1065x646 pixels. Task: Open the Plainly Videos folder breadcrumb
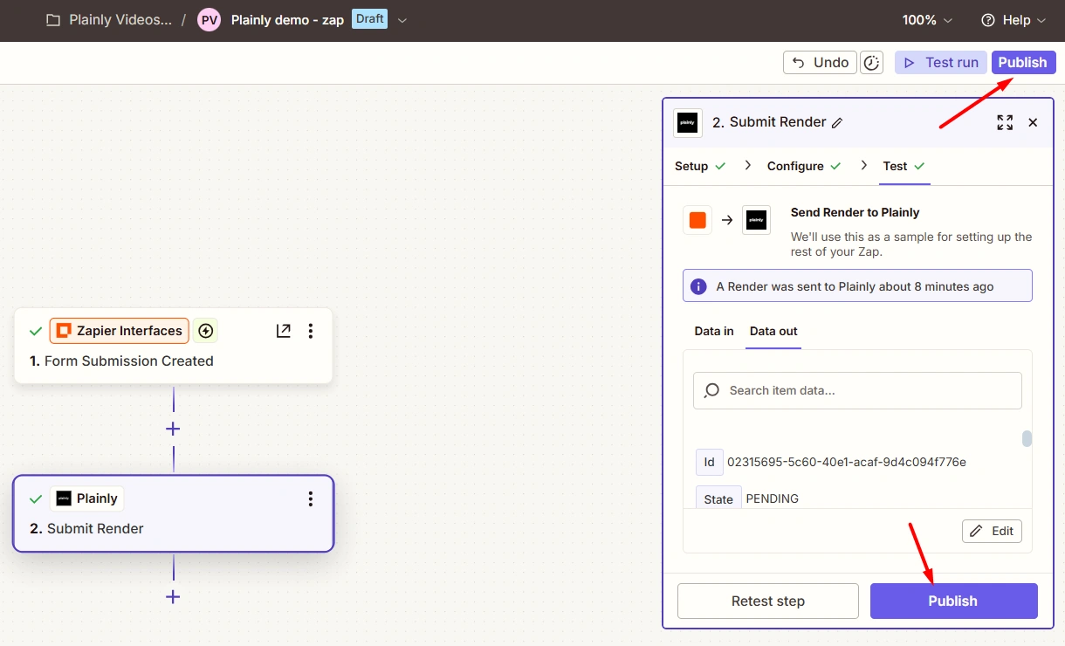coord(120,20)
